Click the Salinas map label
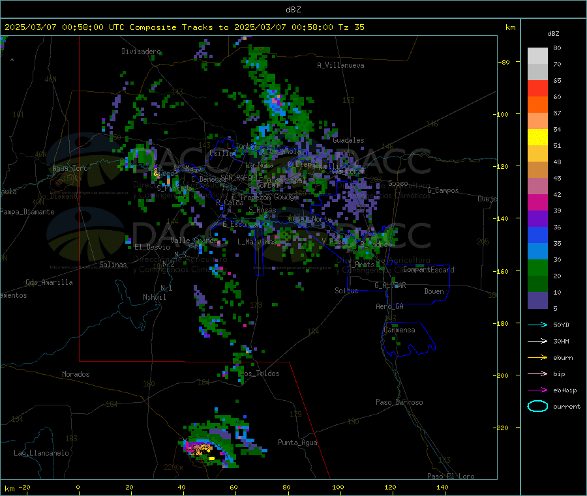Viewport: 587px width, 496px height. (113, 265)
